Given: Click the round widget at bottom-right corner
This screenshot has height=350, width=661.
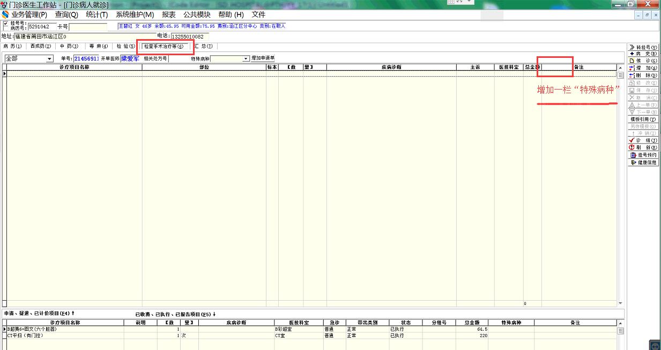Looking at the screenshot, I should pos(655,345).
